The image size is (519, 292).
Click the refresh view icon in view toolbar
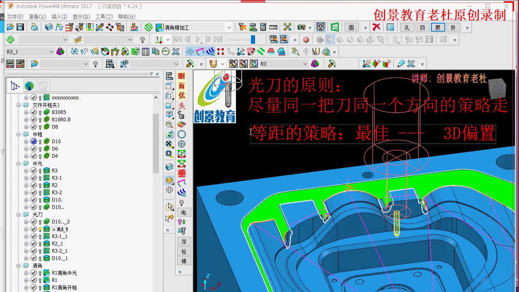[x=169, y=134]
